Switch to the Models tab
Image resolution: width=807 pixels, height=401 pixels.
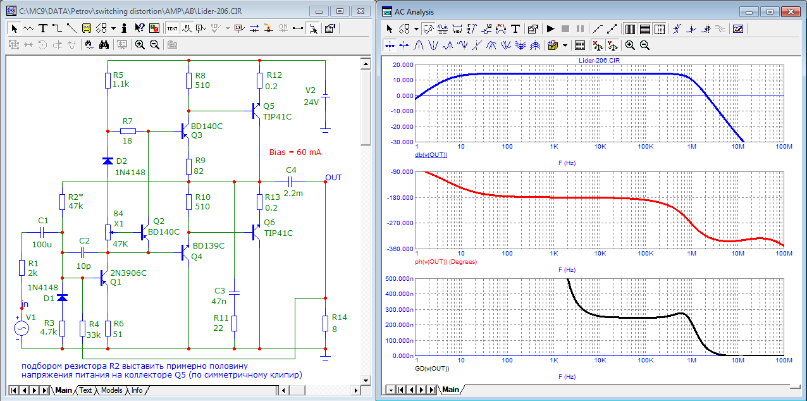pyautogui.click(x=111, y=390)
